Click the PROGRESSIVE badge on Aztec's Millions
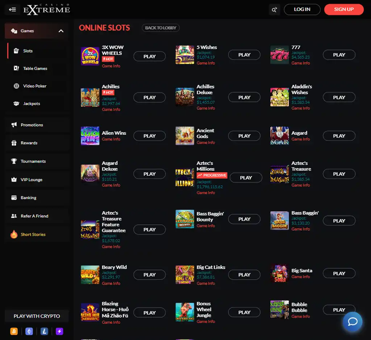The height and width of the screenshot is (340, 371). (212, 175)
